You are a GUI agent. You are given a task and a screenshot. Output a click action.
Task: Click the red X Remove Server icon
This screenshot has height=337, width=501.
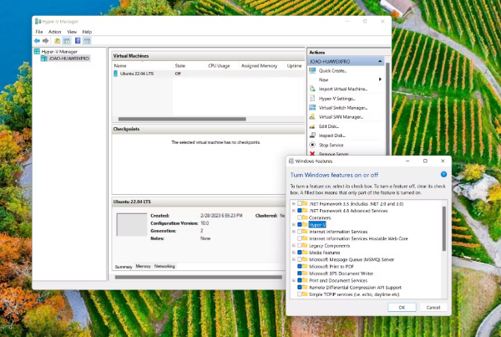pyautogui.click(x=312, y=154)
